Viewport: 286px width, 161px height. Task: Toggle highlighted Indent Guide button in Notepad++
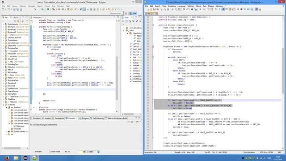[223, 9]
